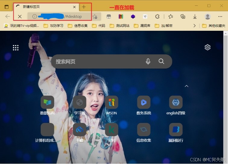
Task: Show more bookmarks with chevron arrow
Action: pyautogui.click(x=195, y=26)
